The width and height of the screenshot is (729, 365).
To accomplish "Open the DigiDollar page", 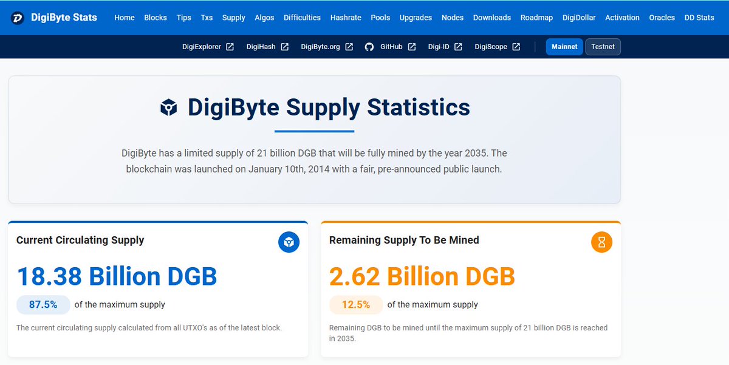I will [579, 18].
